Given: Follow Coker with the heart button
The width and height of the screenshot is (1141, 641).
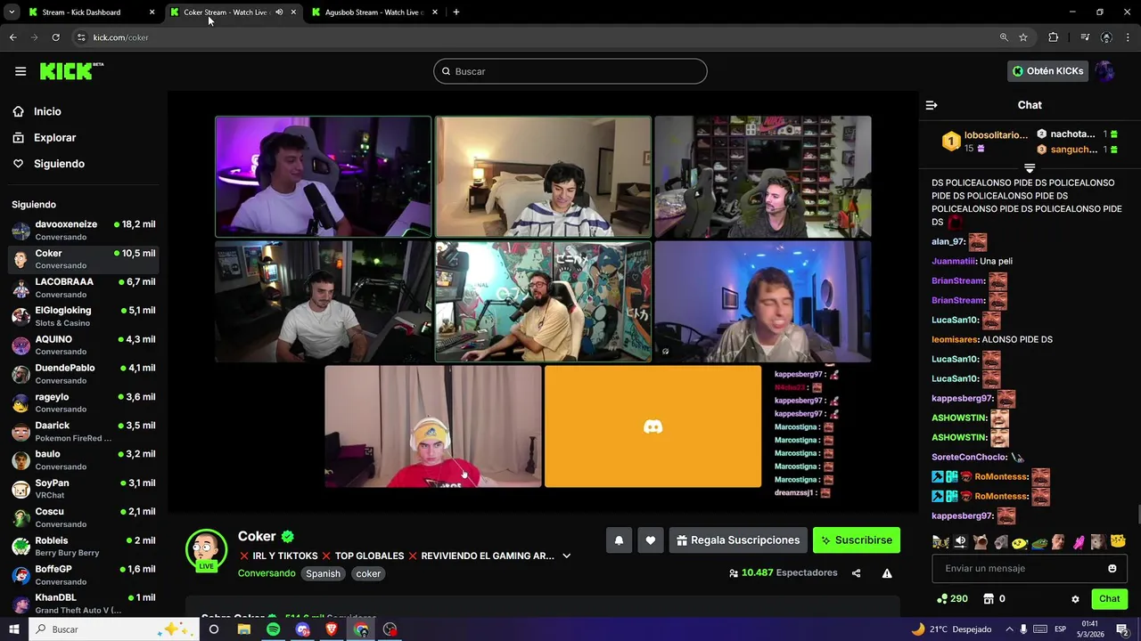Looking at the screenshot, I should (x=651, y=540).
